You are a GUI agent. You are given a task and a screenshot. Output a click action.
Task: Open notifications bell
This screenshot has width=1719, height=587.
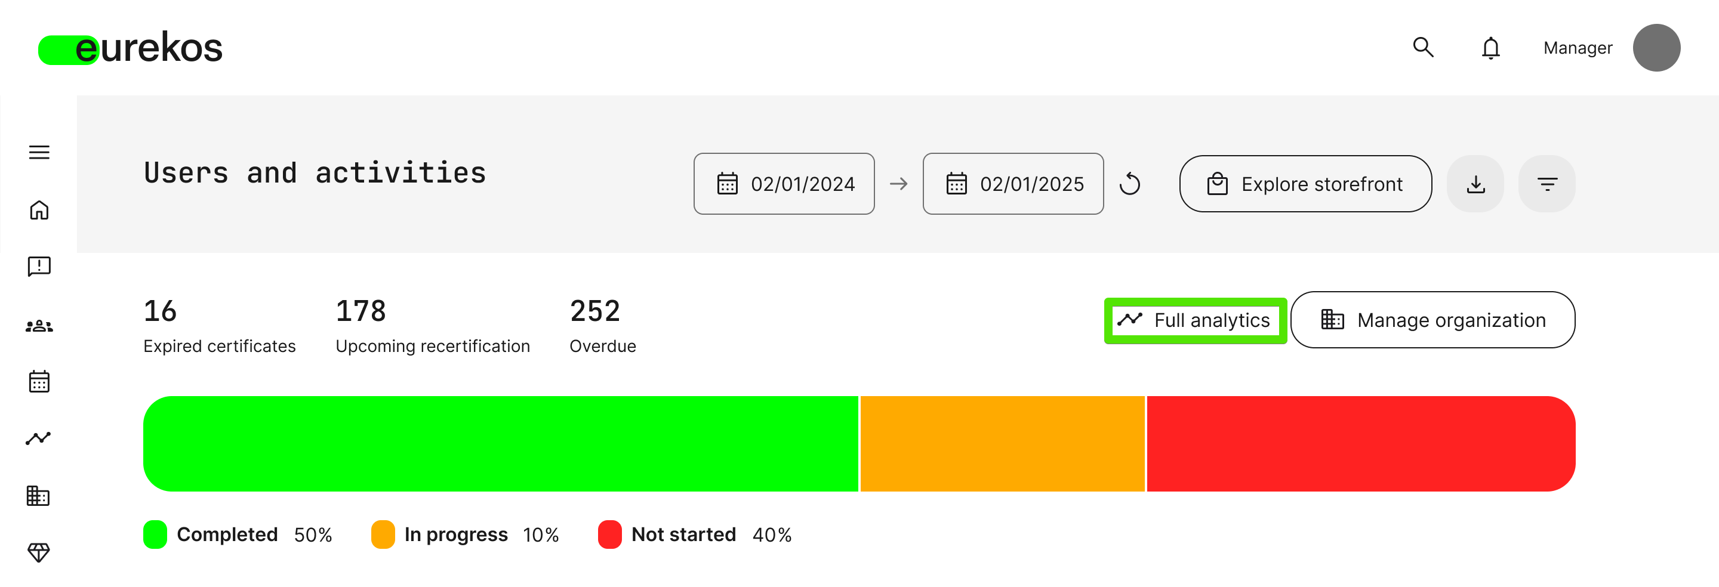pyautogui.click(x=1491, y=48)
